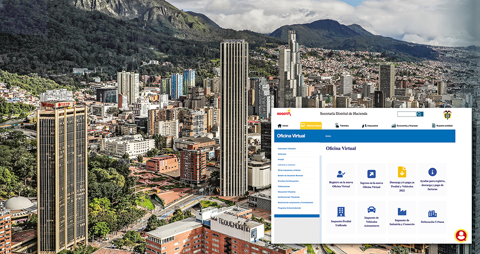Open the Trámites menu
This screenshot has height=254, width=480.
tap(342, 126)
